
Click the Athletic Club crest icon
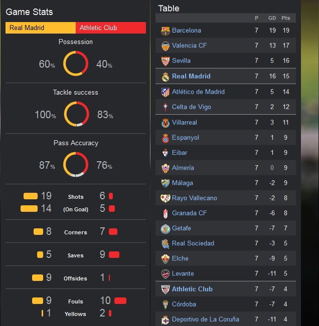click(x=165, y=289)
